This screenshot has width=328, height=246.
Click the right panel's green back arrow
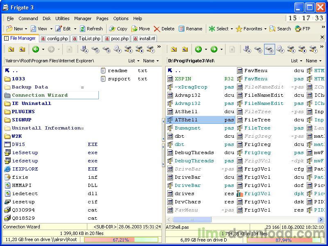(x=198, y=49)
